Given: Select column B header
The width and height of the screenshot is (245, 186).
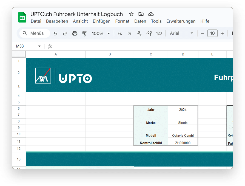Looking at the screenshot, I should click(x=110, y=54).
